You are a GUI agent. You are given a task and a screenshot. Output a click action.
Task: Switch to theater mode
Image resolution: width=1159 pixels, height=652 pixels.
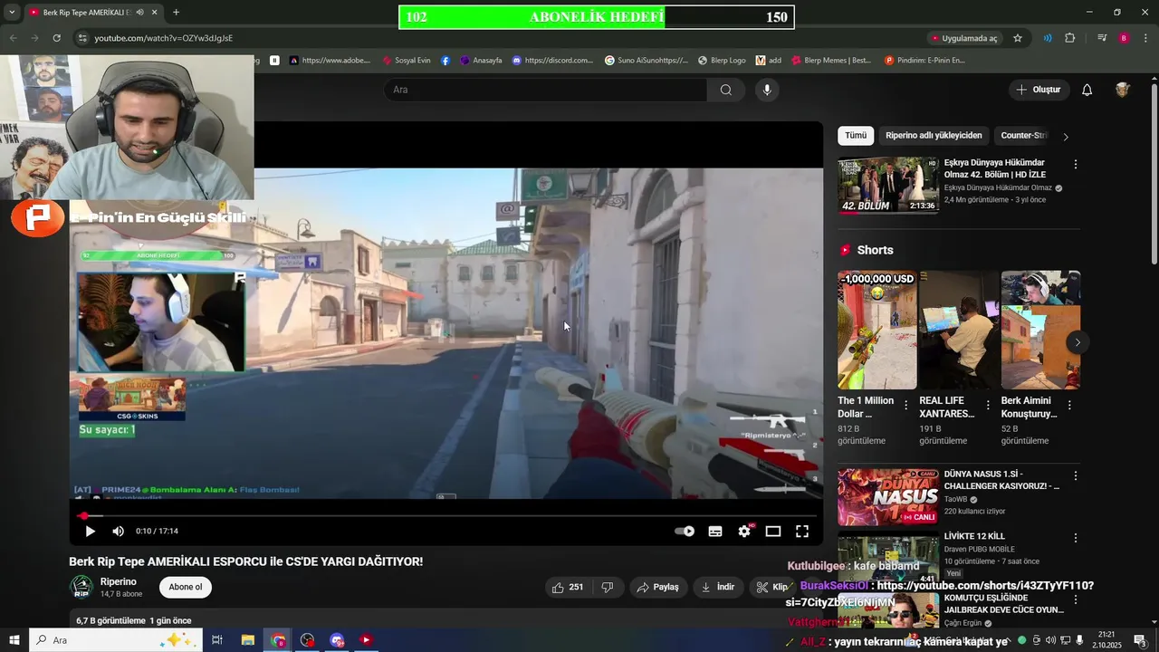point(773,532)
